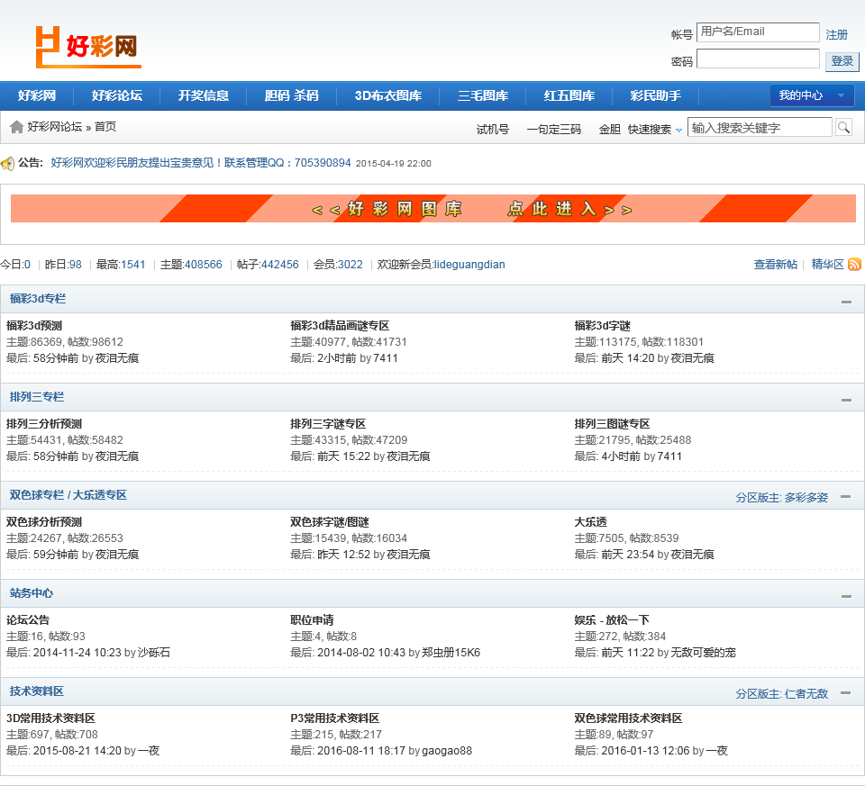865x786 pixels.
Task: Focus the 密码 password field
Action: click(x=758, y=59)
